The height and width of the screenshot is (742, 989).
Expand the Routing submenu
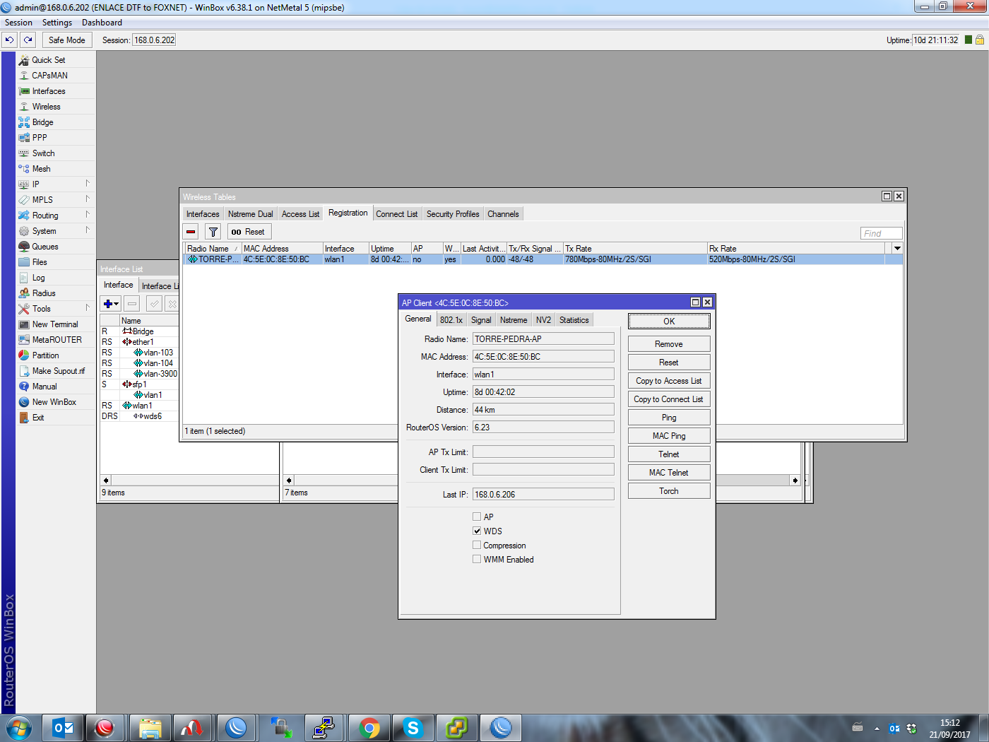click(x=88, y=215)
